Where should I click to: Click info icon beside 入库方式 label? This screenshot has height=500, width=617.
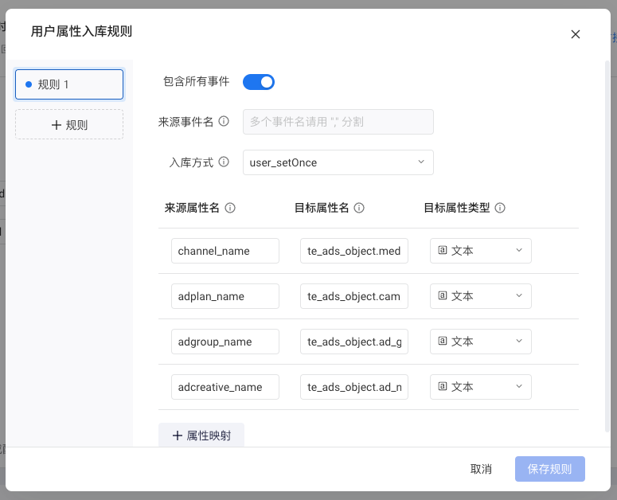coord(224,162)
